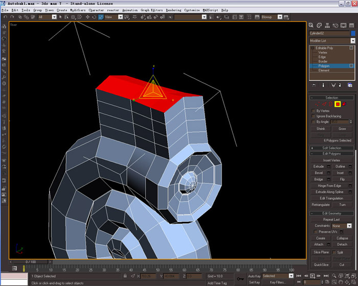
Task: Click Configure Modifier Sets icon
Action: pyautogui.click(x=350, y=85)
